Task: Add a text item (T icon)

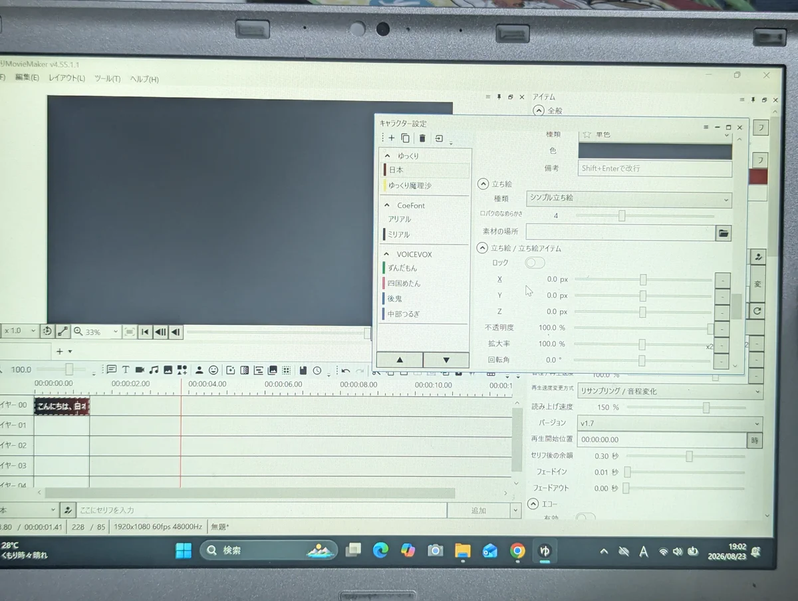Action: [125, 370]
